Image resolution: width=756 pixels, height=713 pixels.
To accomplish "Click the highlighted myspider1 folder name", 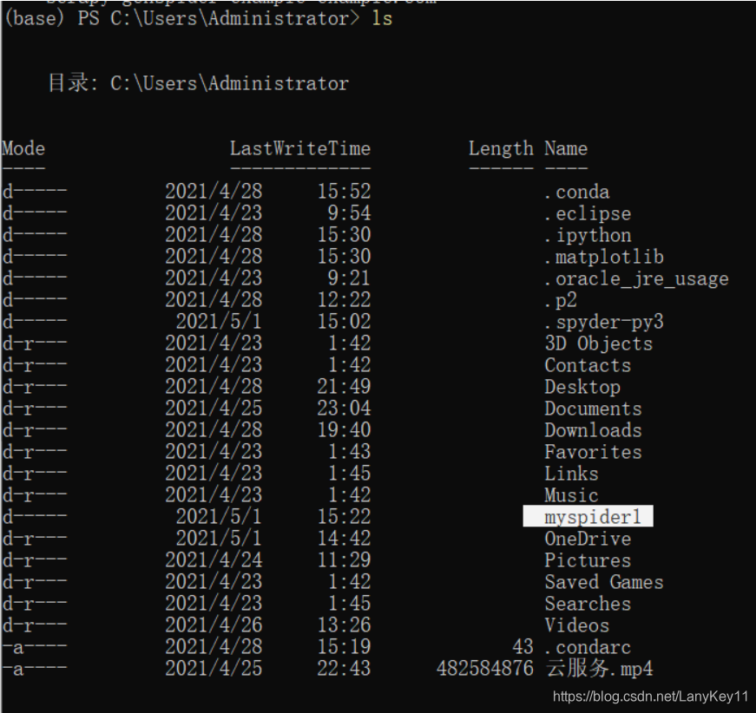I will pyautogui.click(x=593, y=517).
